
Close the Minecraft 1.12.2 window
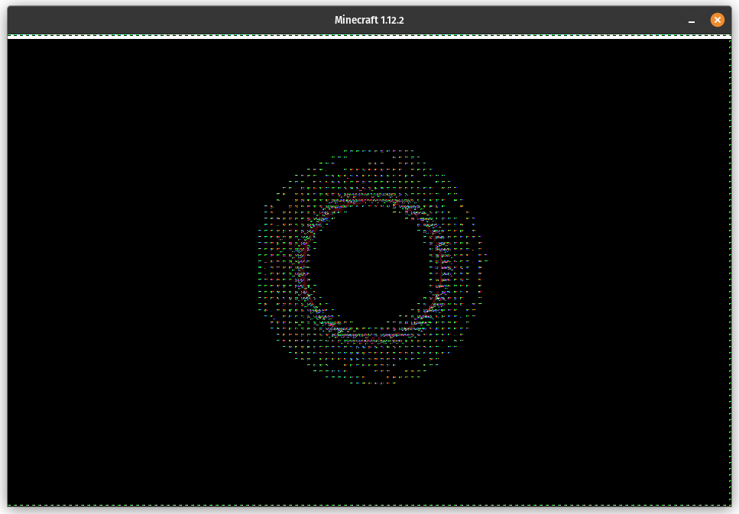tap(717, 20)
